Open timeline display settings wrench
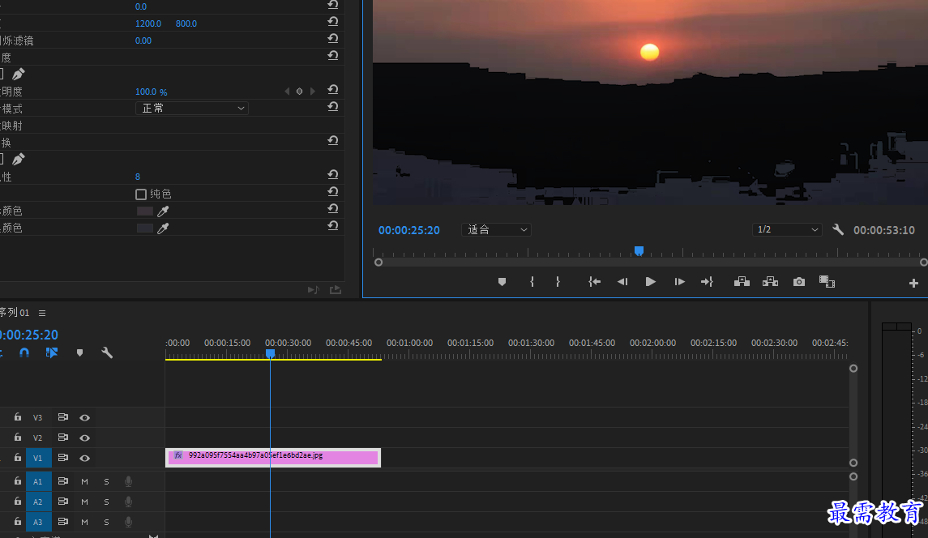Viewport: 928px width, 538px height. pyautogui.click(x=107, y=352)
